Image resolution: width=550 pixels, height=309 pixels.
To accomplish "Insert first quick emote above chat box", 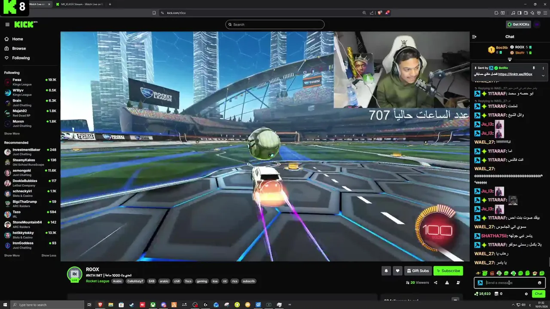I will tap(478, 273).
